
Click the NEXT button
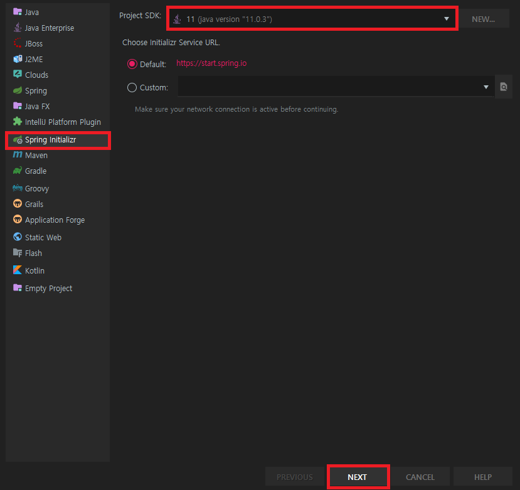coord(358,477)
